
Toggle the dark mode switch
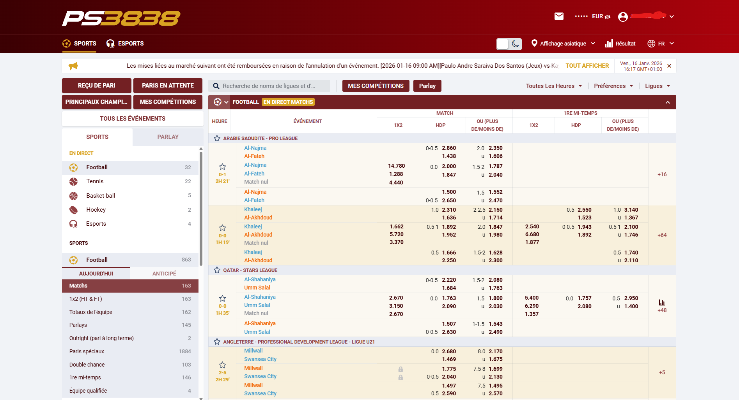509,44
